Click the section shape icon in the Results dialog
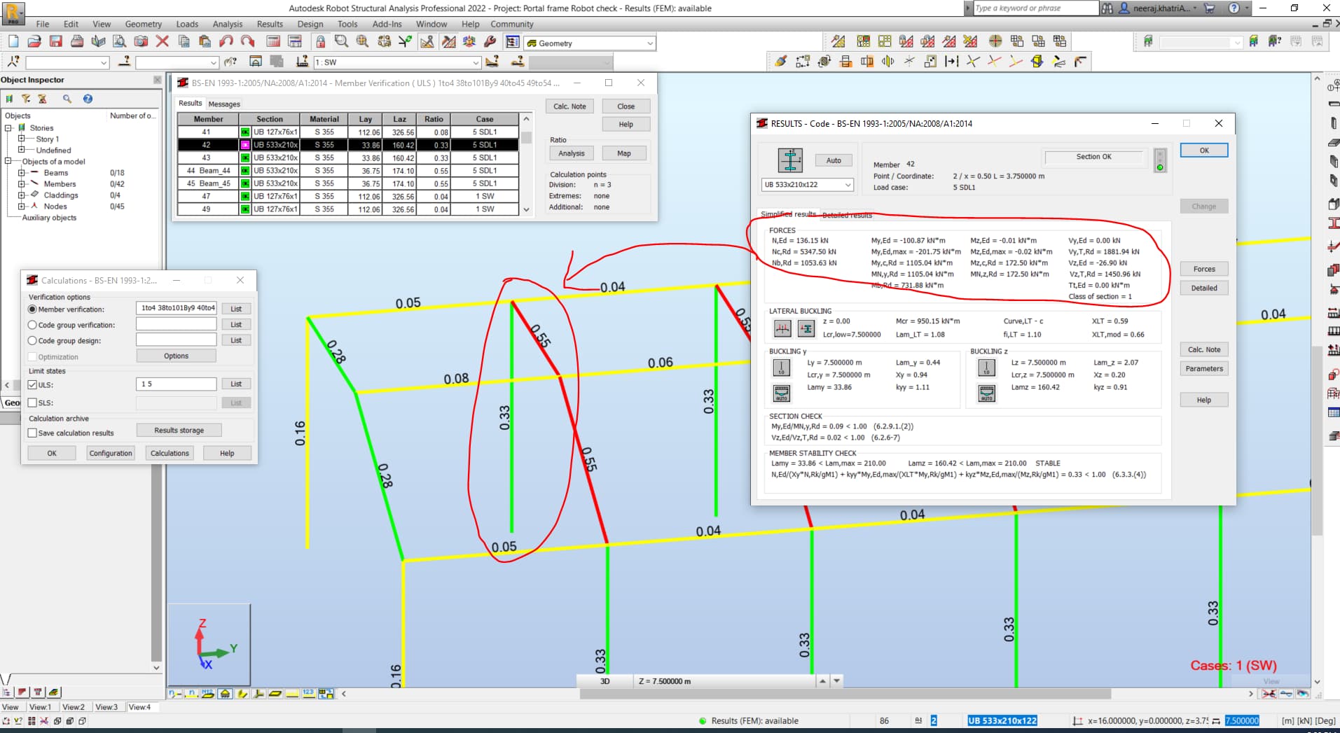 (790, 160)
